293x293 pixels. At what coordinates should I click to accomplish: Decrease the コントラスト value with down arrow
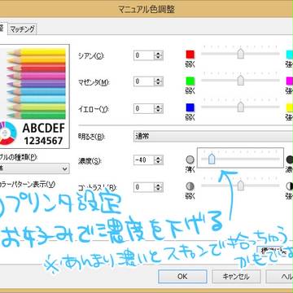[x=159, y=190]
